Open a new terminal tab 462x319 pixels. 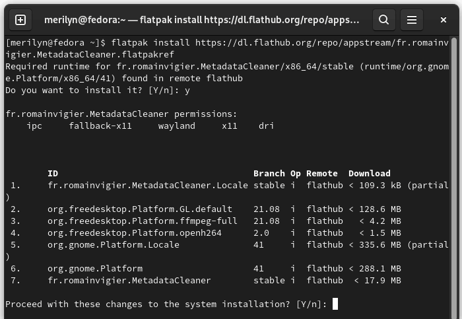(20, 20)
